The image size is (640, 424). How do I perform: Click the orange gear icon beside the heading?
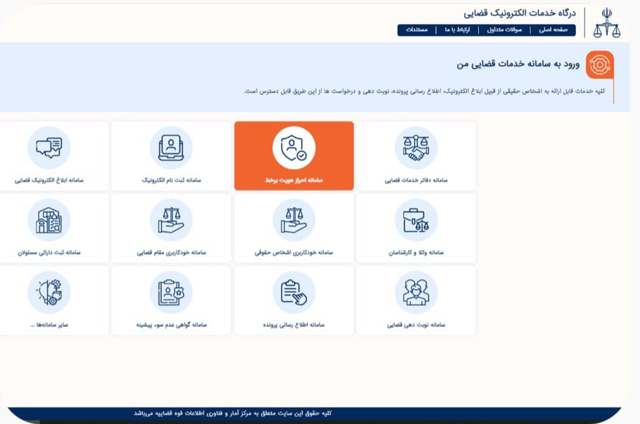pyautogui.click(x=600, y=64)
